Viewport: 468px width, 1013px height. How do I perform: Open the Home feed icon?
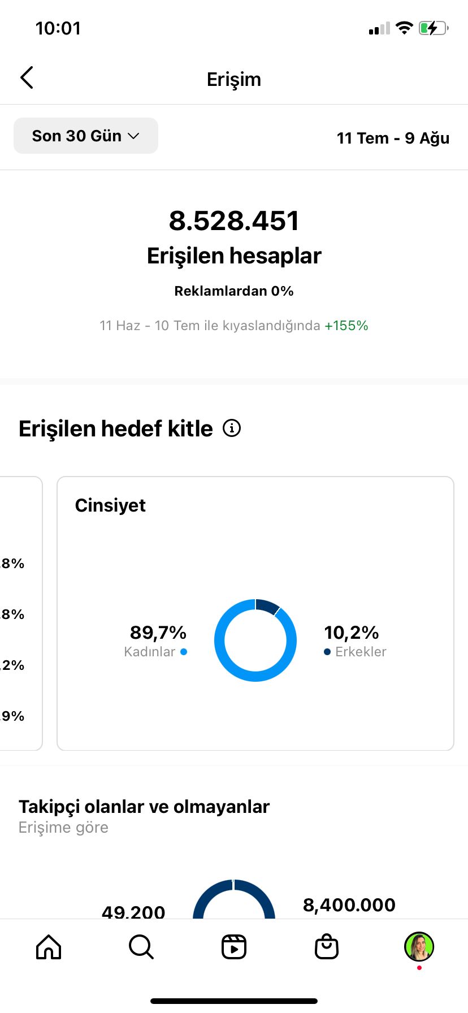pos(49,947)
